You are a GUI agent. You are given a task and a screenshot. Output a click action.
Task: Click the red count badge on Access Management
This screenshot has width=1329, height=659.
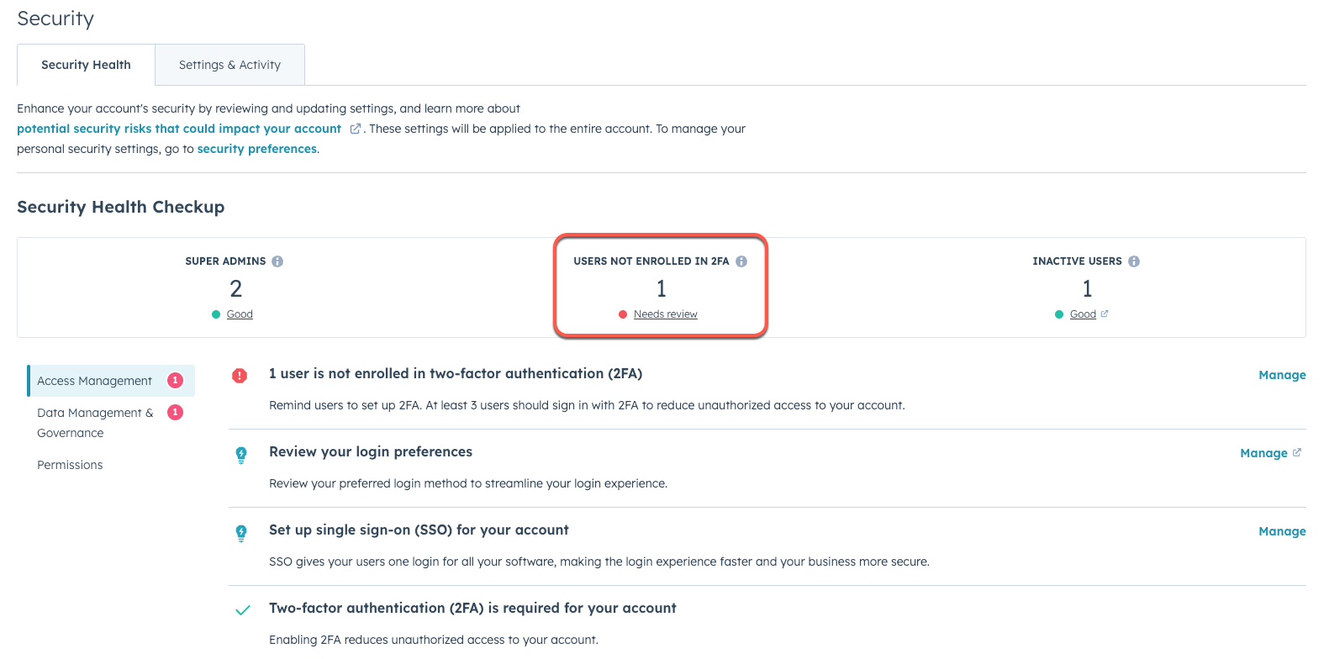pyautogui.click(x=175, y=380)
